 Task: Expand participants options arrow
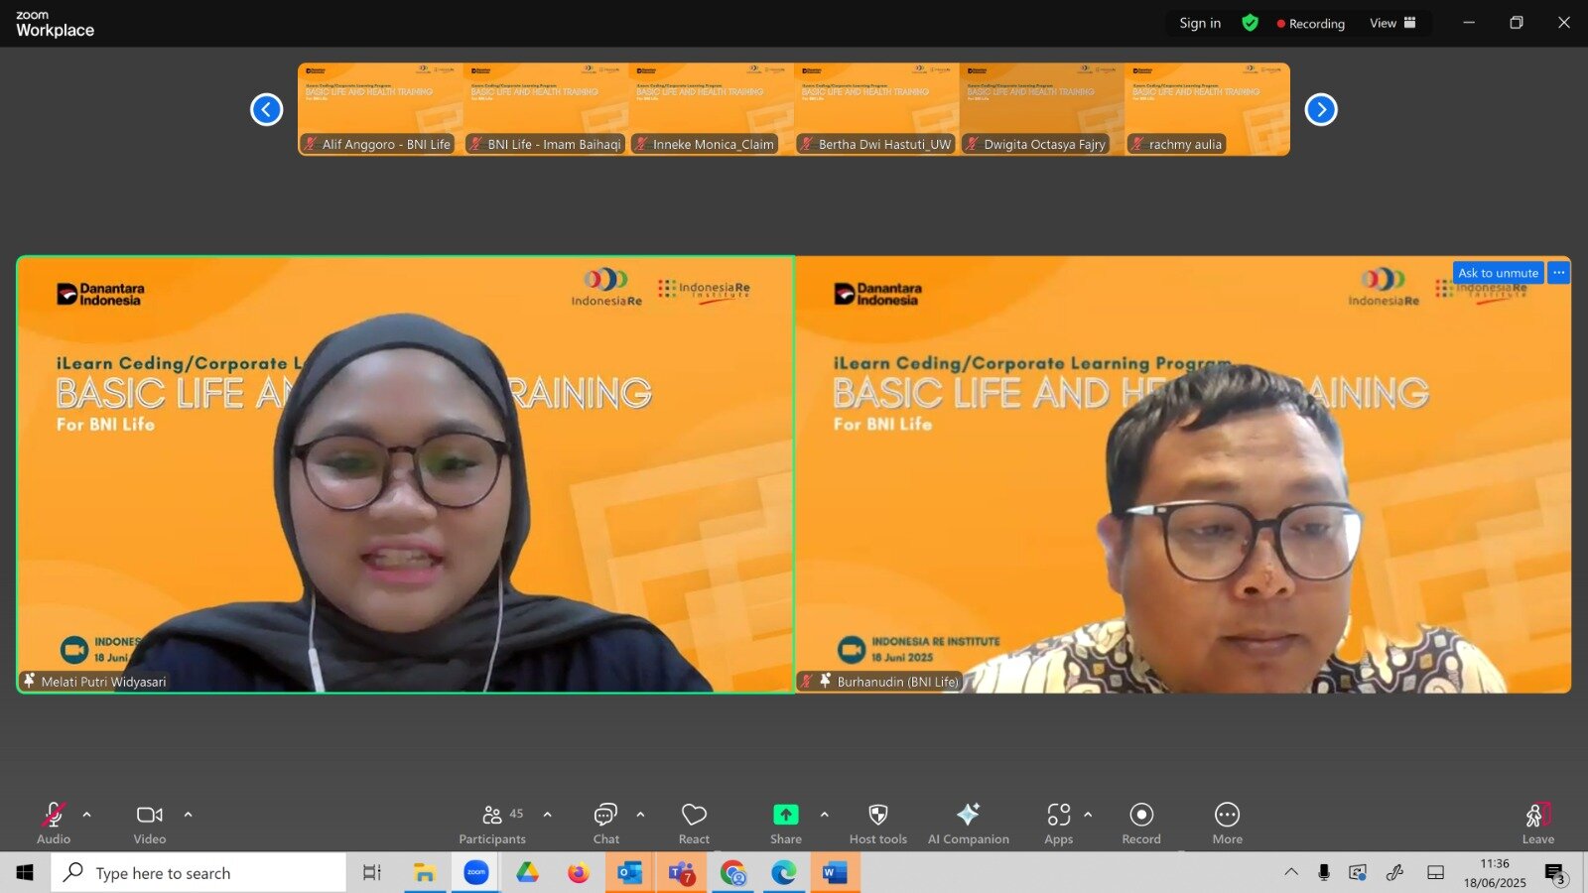(x=547, y=815)
